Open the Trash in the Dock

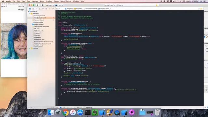[x=157, y=112]
